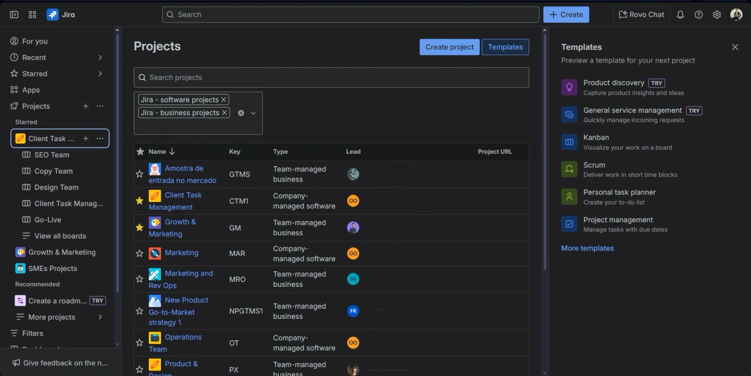Remove the Jira - business projects filter chip
This screenshot has width=751, height=376.
point(224,113)
